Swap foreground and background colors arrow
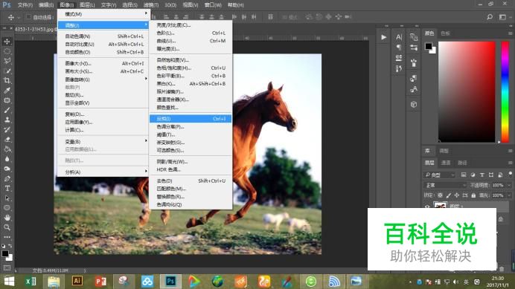 pos(10,245)
